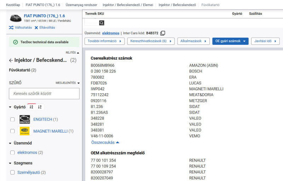Image resolution: width=283 pixels, height=181 pixels.
Task: Enable the Személyautó segment checkbox
Action: coord(12,172)
